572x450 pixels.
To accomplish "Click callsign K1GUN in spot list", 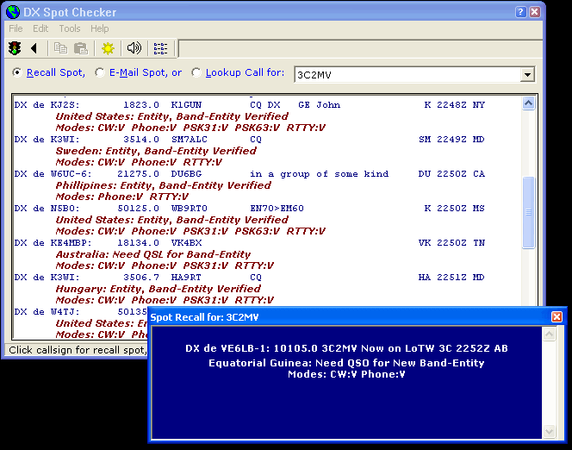I will 186,105.
